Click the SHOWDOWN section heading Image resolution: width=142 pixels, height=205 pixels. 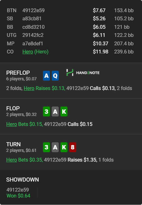(22, 180)
